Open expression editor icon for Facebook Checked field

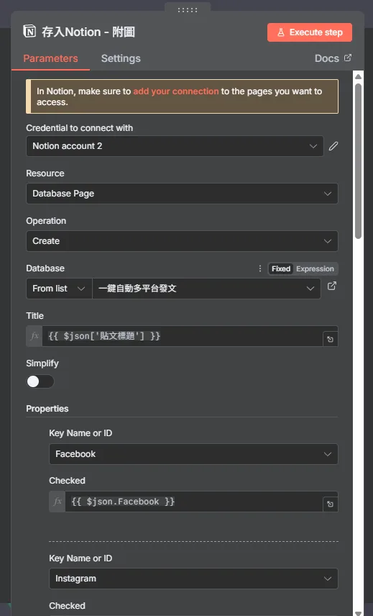[x=331, y=504]
